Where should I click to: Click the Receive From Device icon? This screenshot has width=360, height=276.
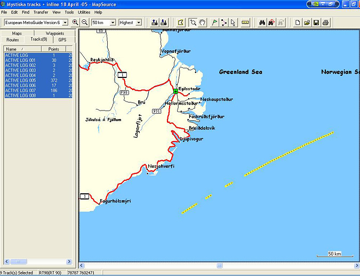pyautogui.click(x=164, y=22)
